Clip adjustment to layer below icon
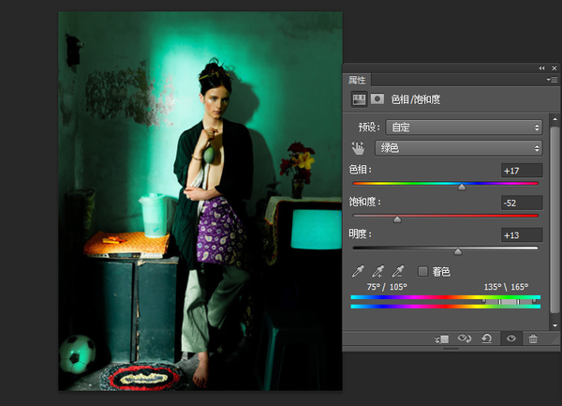Viewport: 562px width, 406px height. tap(441, 338)
